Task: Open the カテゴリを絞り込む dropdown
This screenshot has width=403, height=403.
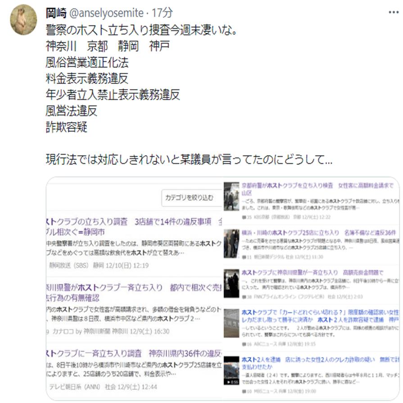Action: click(x=191, y=198)
